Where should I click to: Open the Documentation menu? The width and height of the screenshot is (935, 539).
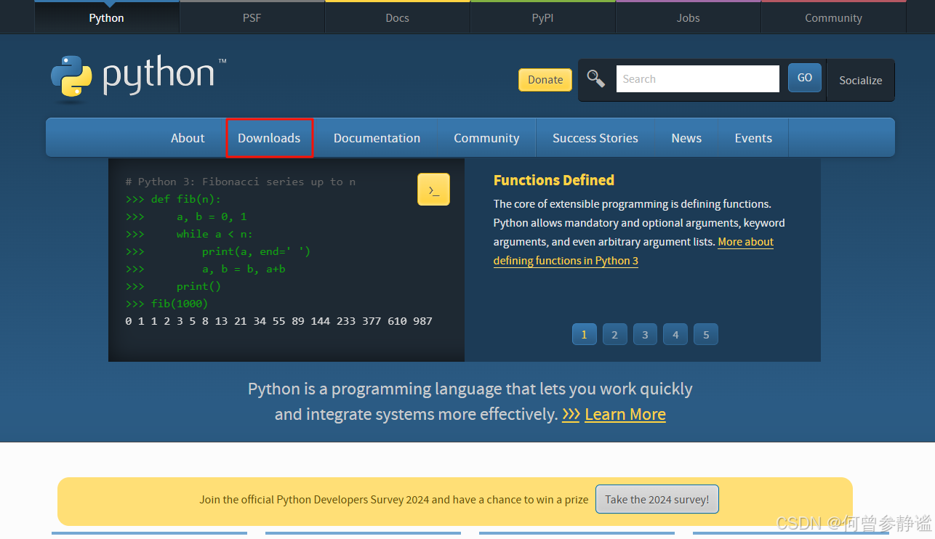(377, 138)
